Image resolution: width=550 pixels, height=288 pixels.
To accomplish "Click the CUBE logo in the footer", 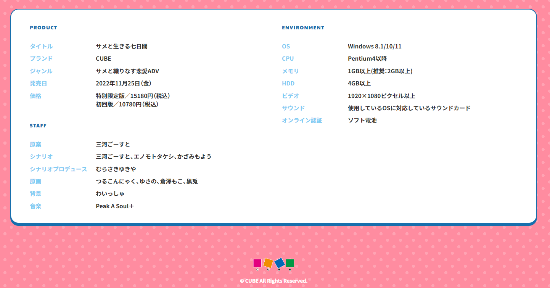I will coord(274,264).
